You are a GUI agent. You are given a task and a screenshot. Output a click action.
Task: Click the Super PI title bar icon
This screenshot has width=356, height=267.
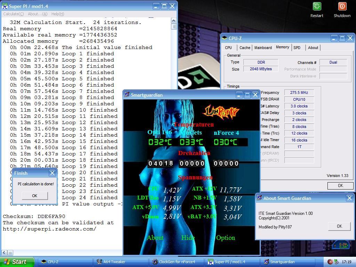pos(5,6)
